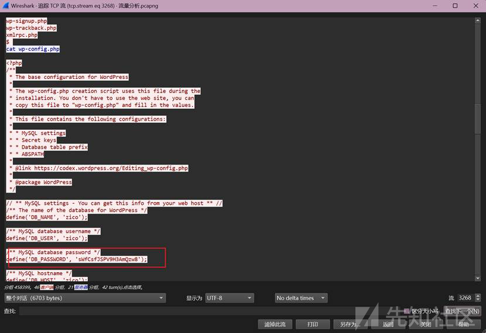Image resolution: width=486 pixels, height=333 pixels.
Task: Minimize the Wireshark stream window
Action: click(435, 6)
